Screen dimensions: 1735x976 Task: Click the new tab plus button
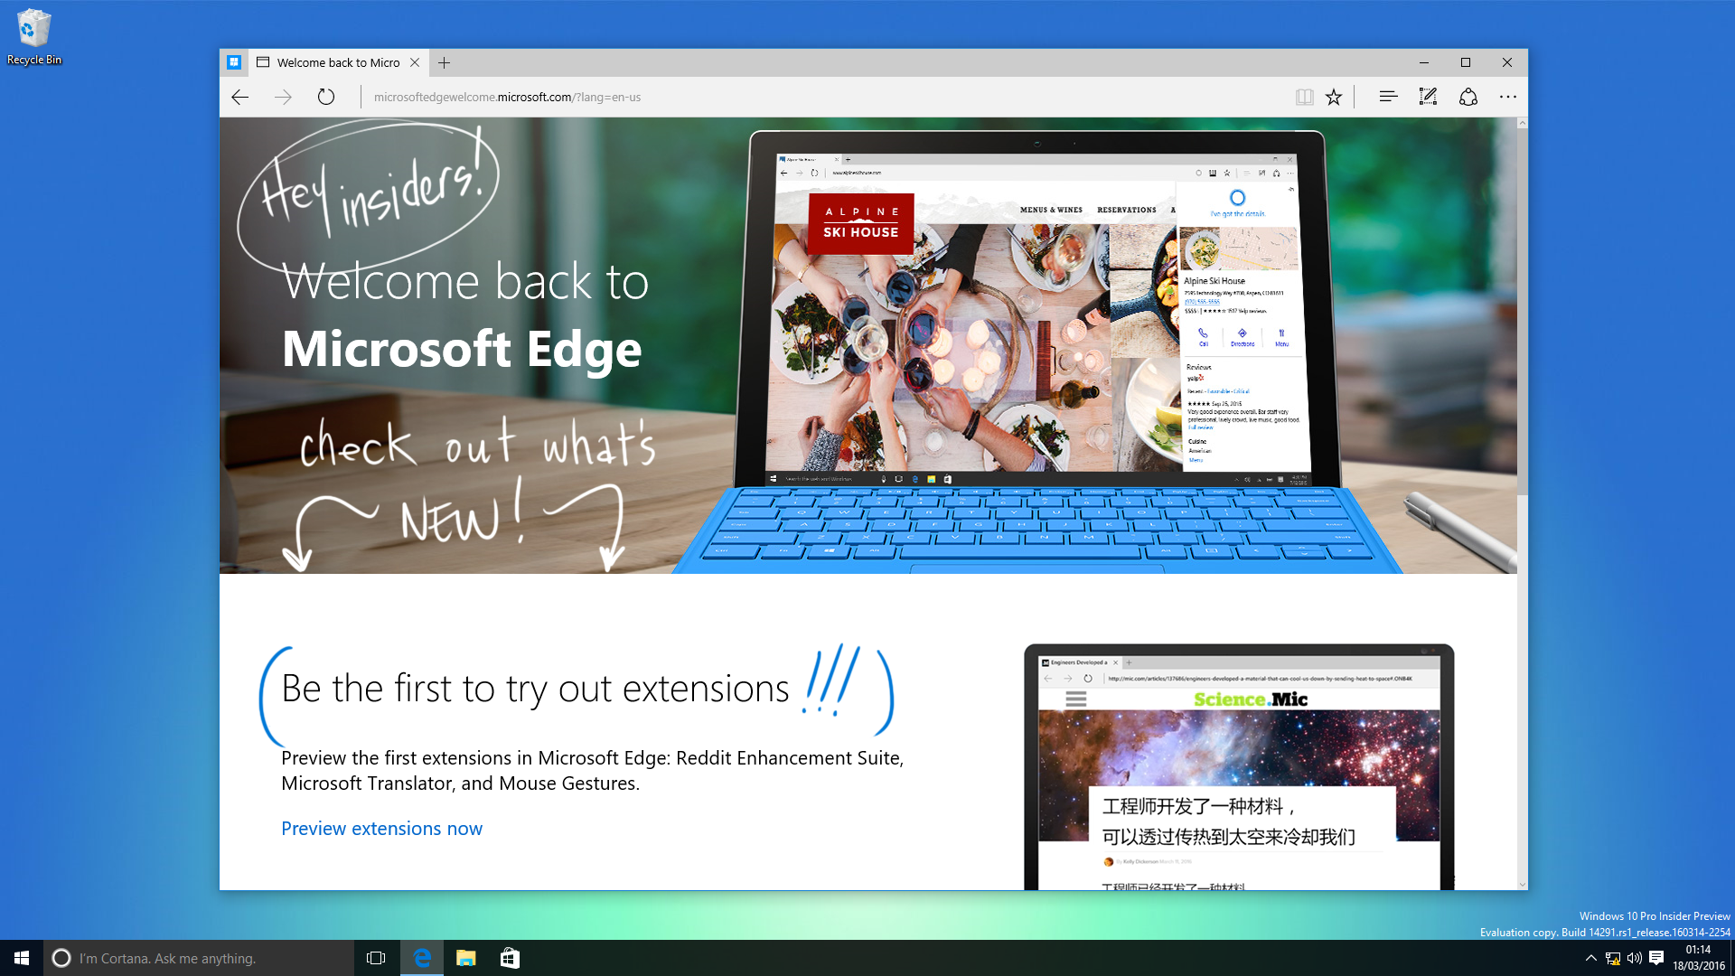[445, 62]
